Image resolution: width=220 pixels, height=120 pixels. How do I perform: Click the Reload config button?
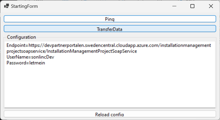pyautogui.click(x=110, y=114)
